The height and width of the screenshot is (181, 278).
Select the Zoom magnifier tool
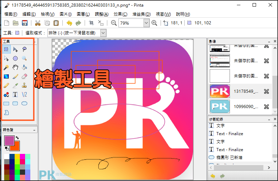coord(24,58)
